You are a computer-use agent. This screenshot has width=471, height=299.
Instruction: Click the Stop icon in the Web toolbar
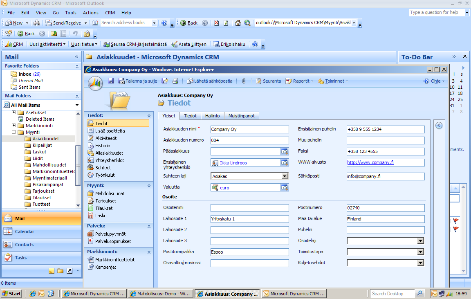tap(216, 23)
